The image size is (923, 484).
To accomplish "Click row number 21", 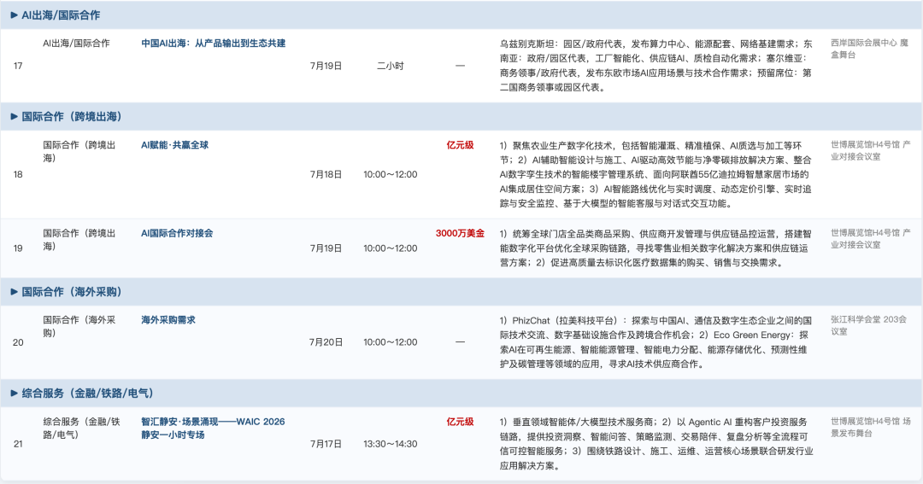I will pos(18,444).
